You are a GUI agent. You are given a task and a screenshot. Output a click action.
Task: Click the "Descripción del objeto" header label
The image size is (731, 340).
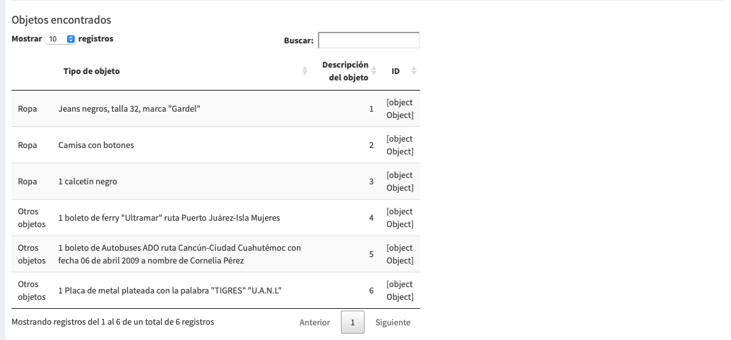(x=345, y=71)
